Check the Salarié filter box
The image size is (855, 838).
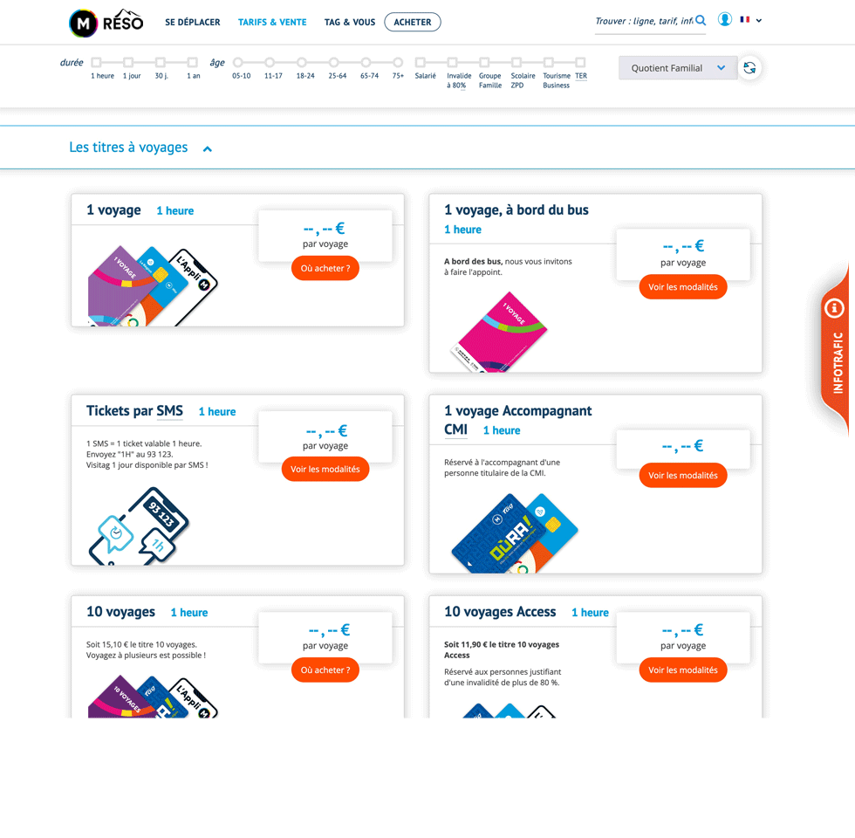[x=421, y=63]
